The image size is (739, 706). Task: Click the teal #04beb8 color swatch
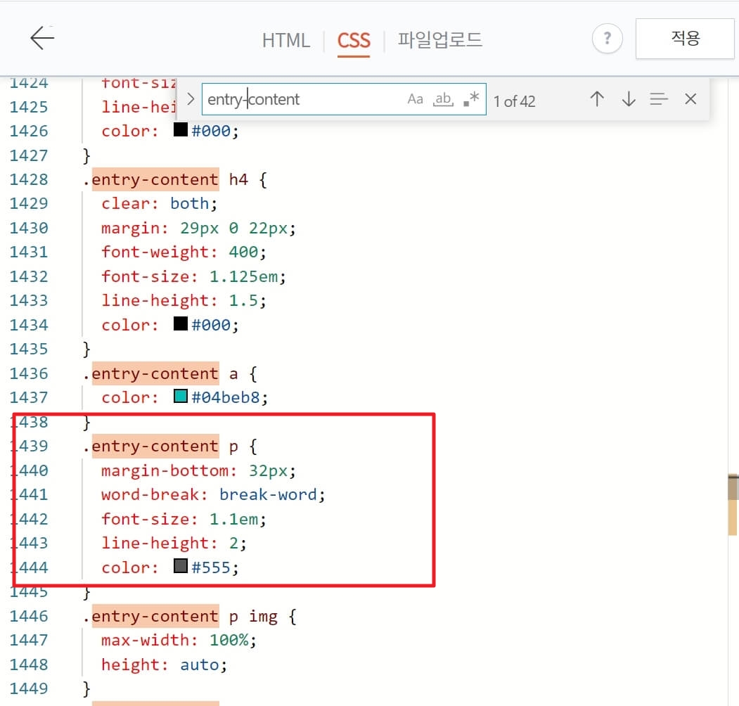(179, 397)
